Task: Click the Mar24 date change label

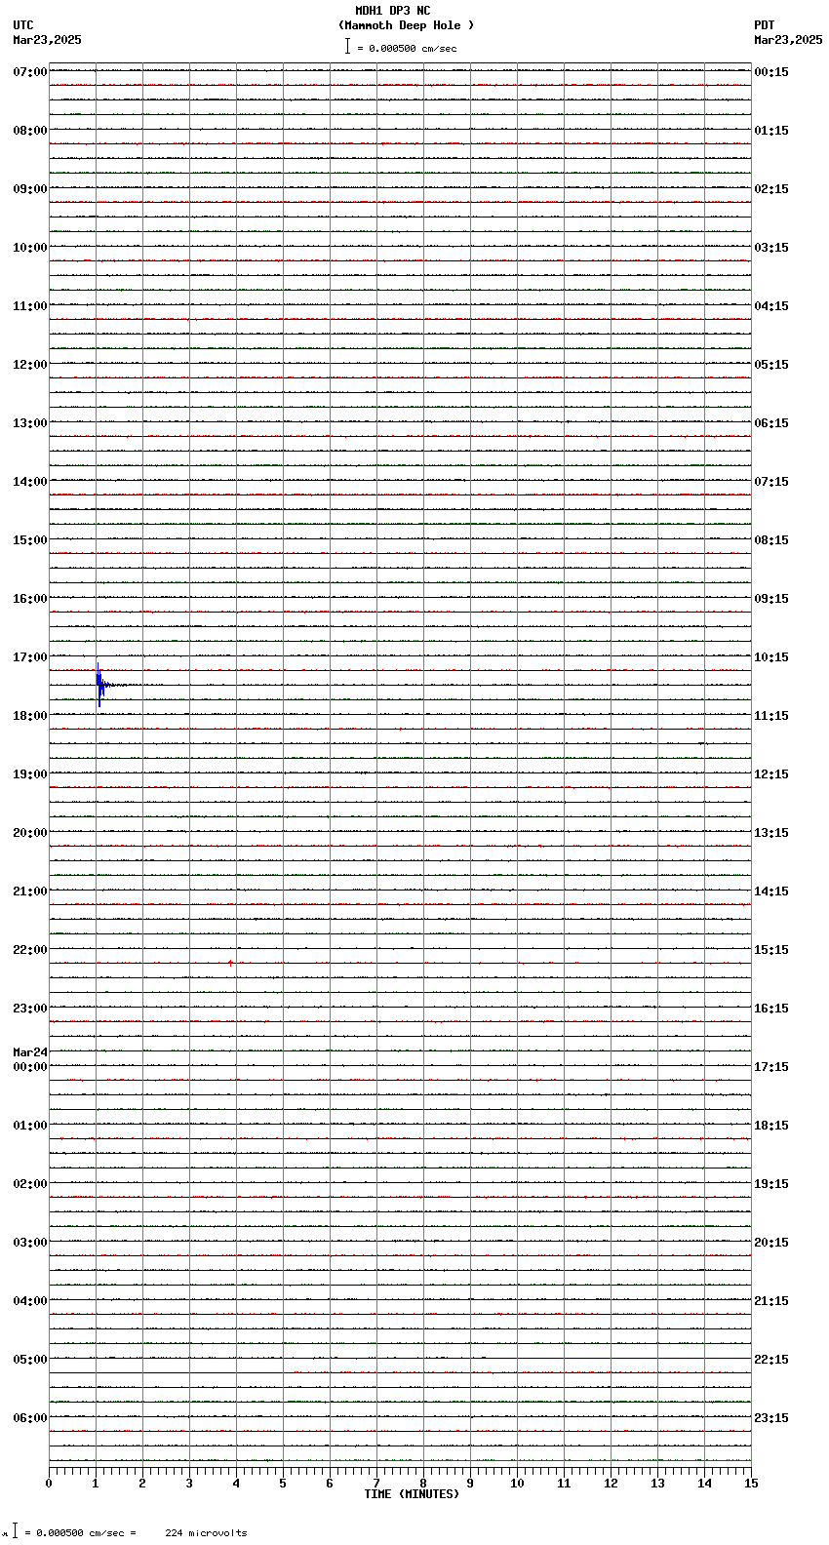Action: pyautogui.click(x=30, y=1052)
